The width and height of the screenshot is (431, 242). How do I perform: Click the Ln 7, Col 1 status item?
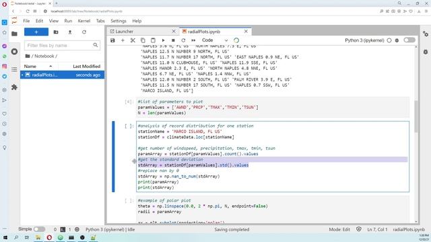tap(377, 229)
